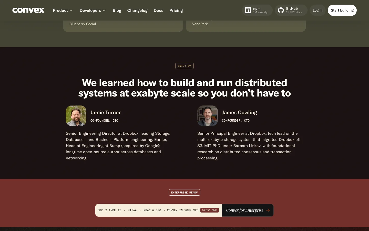Screen dimensions: 369x231
Task: Click CONVEX IN YOUR VPC text
Action: [183, 210]
